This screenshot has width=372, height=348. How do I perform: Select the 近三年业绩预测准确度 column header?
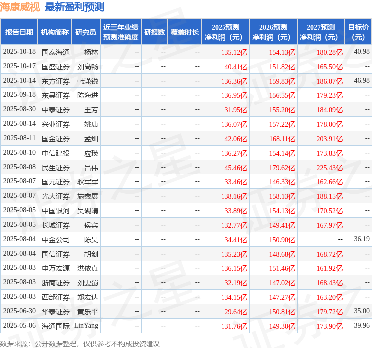tap(121, 32)
